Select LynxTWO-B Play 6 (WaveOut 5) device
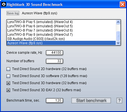Viewport: 127px width, 112px height. (61, 26)
